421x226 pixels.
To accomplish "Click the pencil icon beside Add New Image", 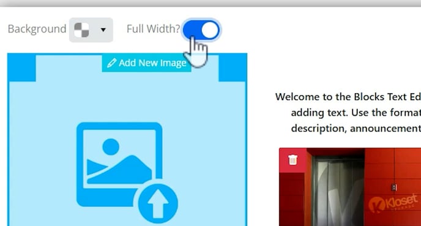I will pyautogui.click(x=111, y=63).
